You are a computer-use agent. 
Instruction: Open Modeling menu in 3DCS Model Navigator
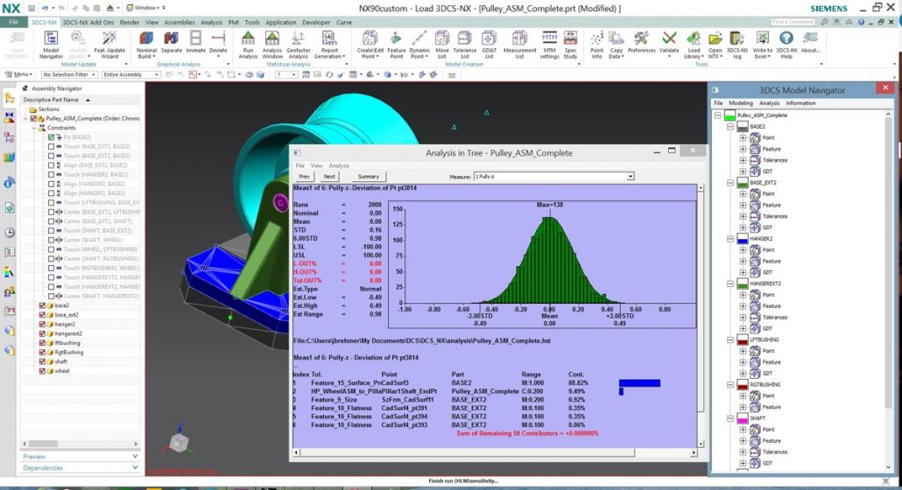(x=741, y=103)
